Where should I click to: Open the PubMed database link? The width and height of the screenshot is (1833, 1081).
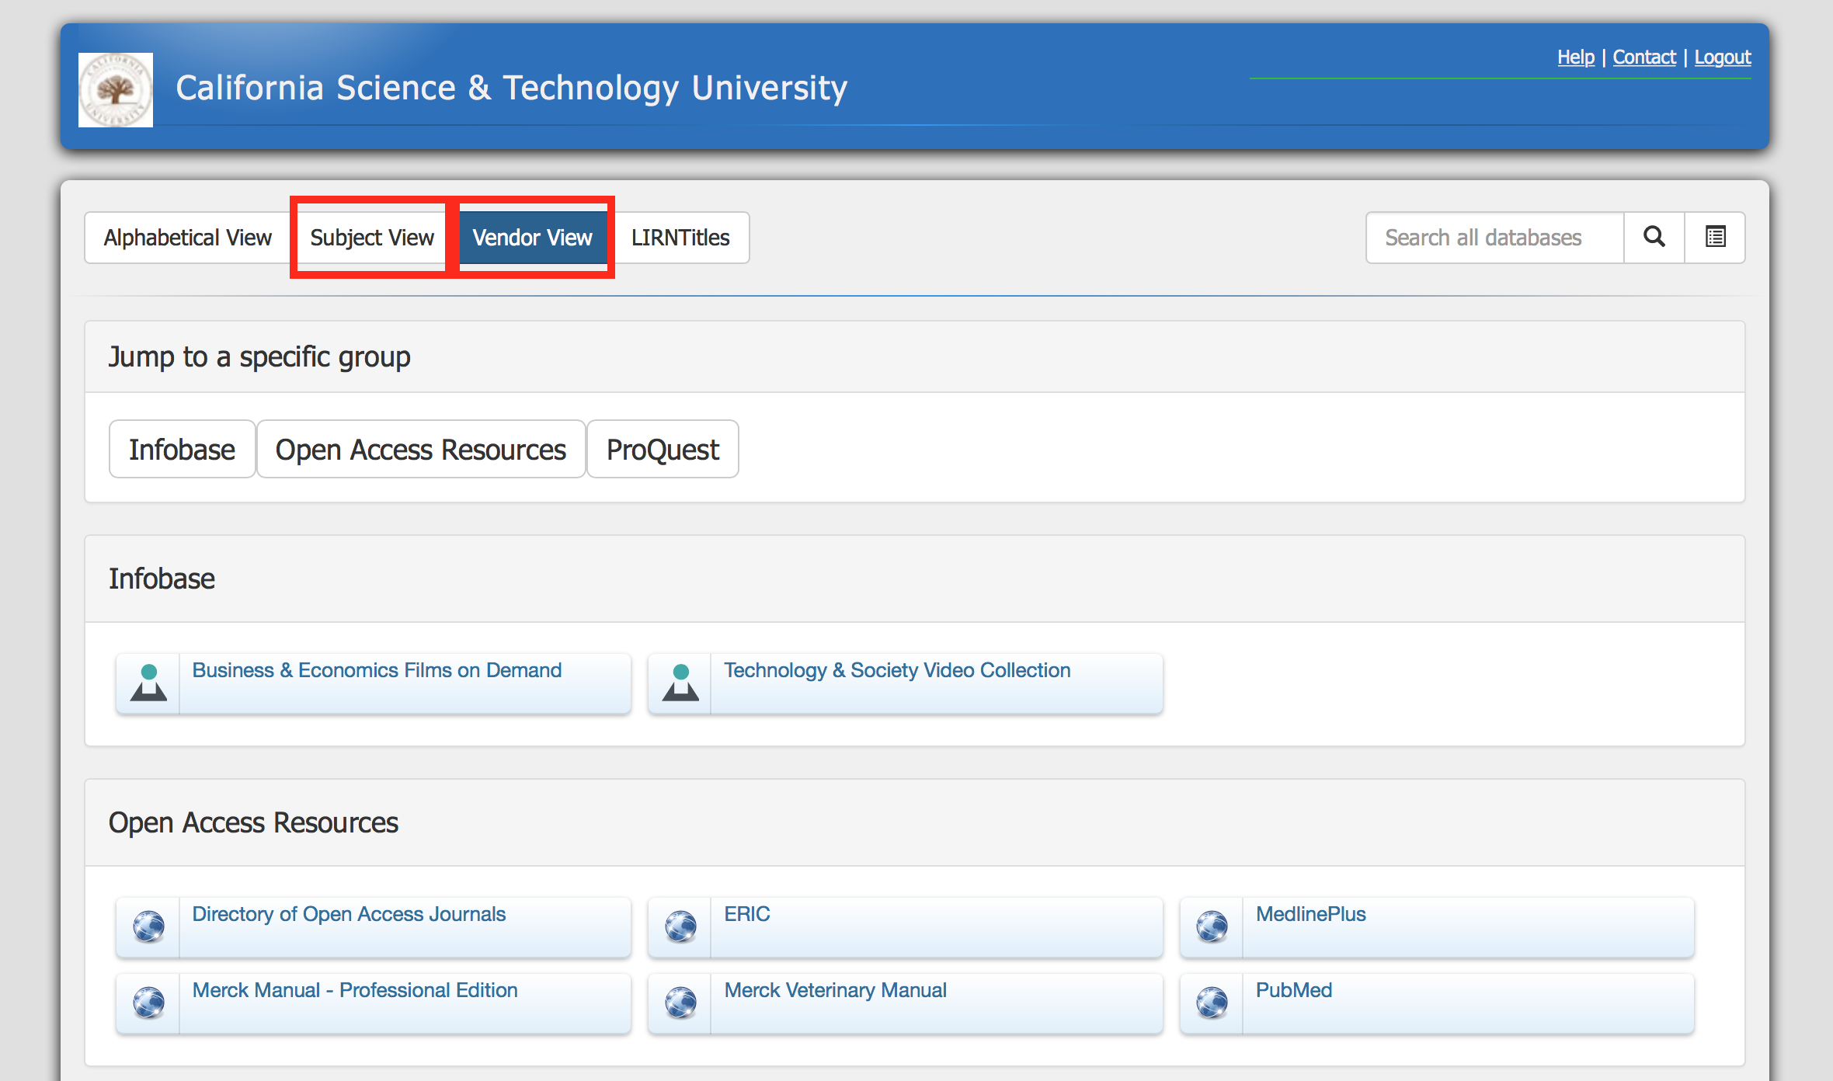tap(1294, 990)
